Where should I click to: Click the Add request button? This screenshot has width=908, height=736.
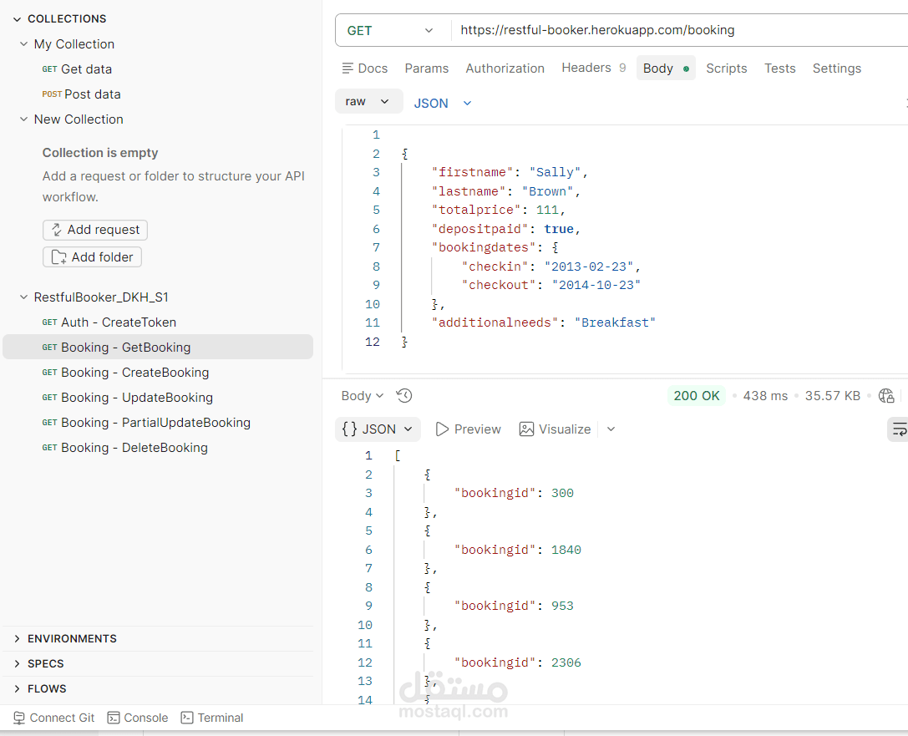[95, 230]
